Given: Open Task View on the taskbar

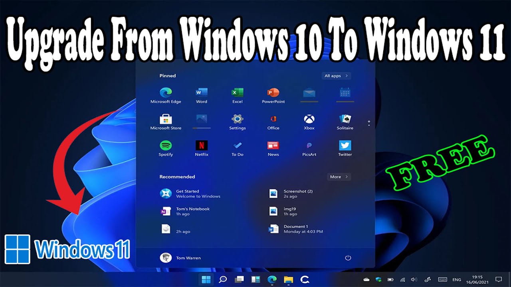Looking at the screenshot, I should tap(240, 279).
